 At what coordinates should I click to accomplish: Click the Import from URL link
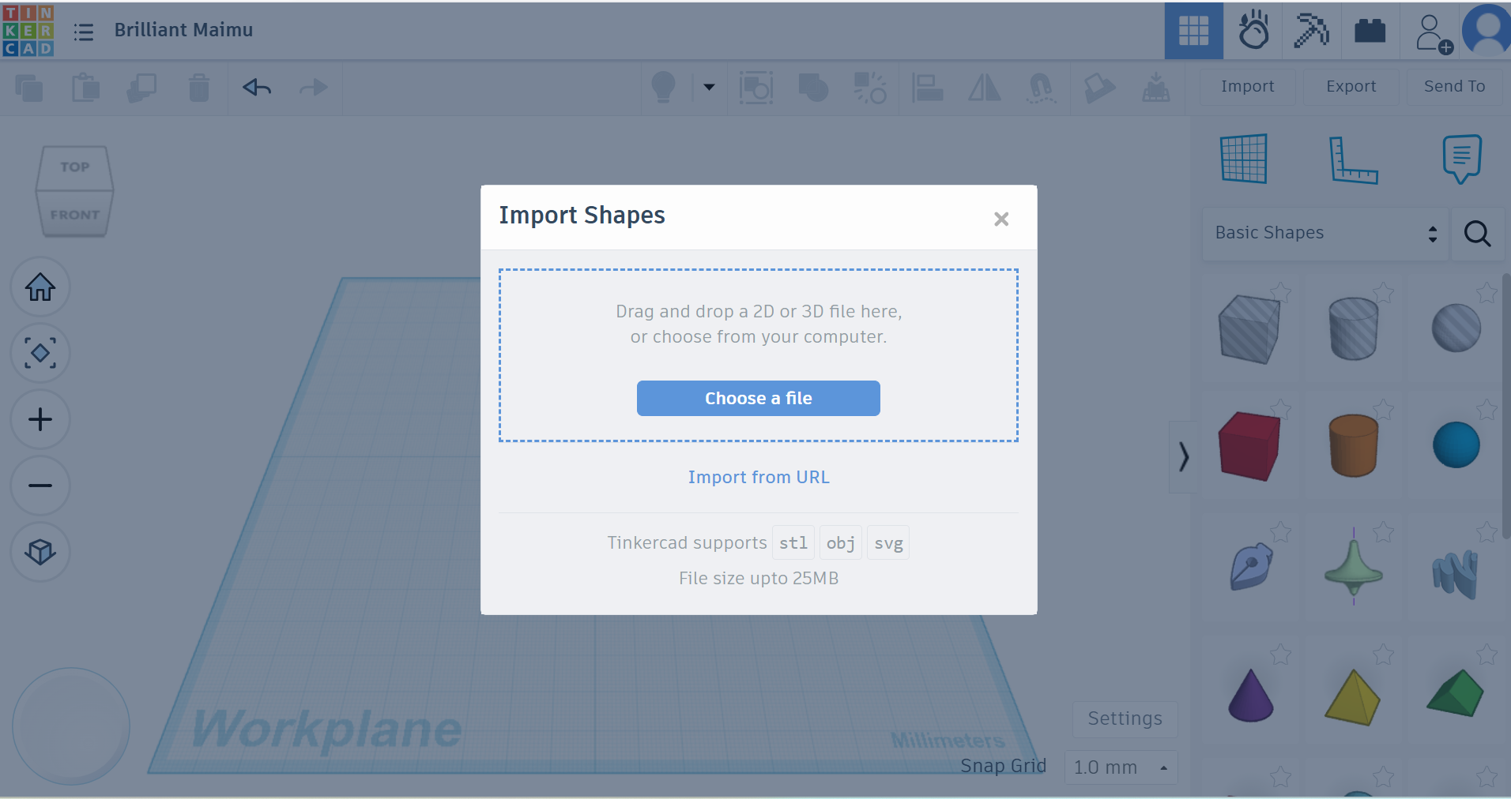tap(759, 477)
